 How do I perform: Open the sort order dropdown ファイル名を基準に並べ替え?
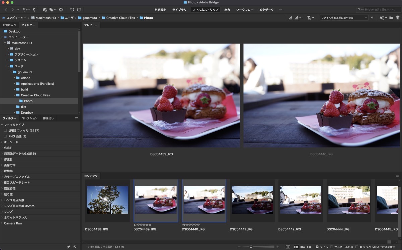pyautogui.click(x=344, y=18)
